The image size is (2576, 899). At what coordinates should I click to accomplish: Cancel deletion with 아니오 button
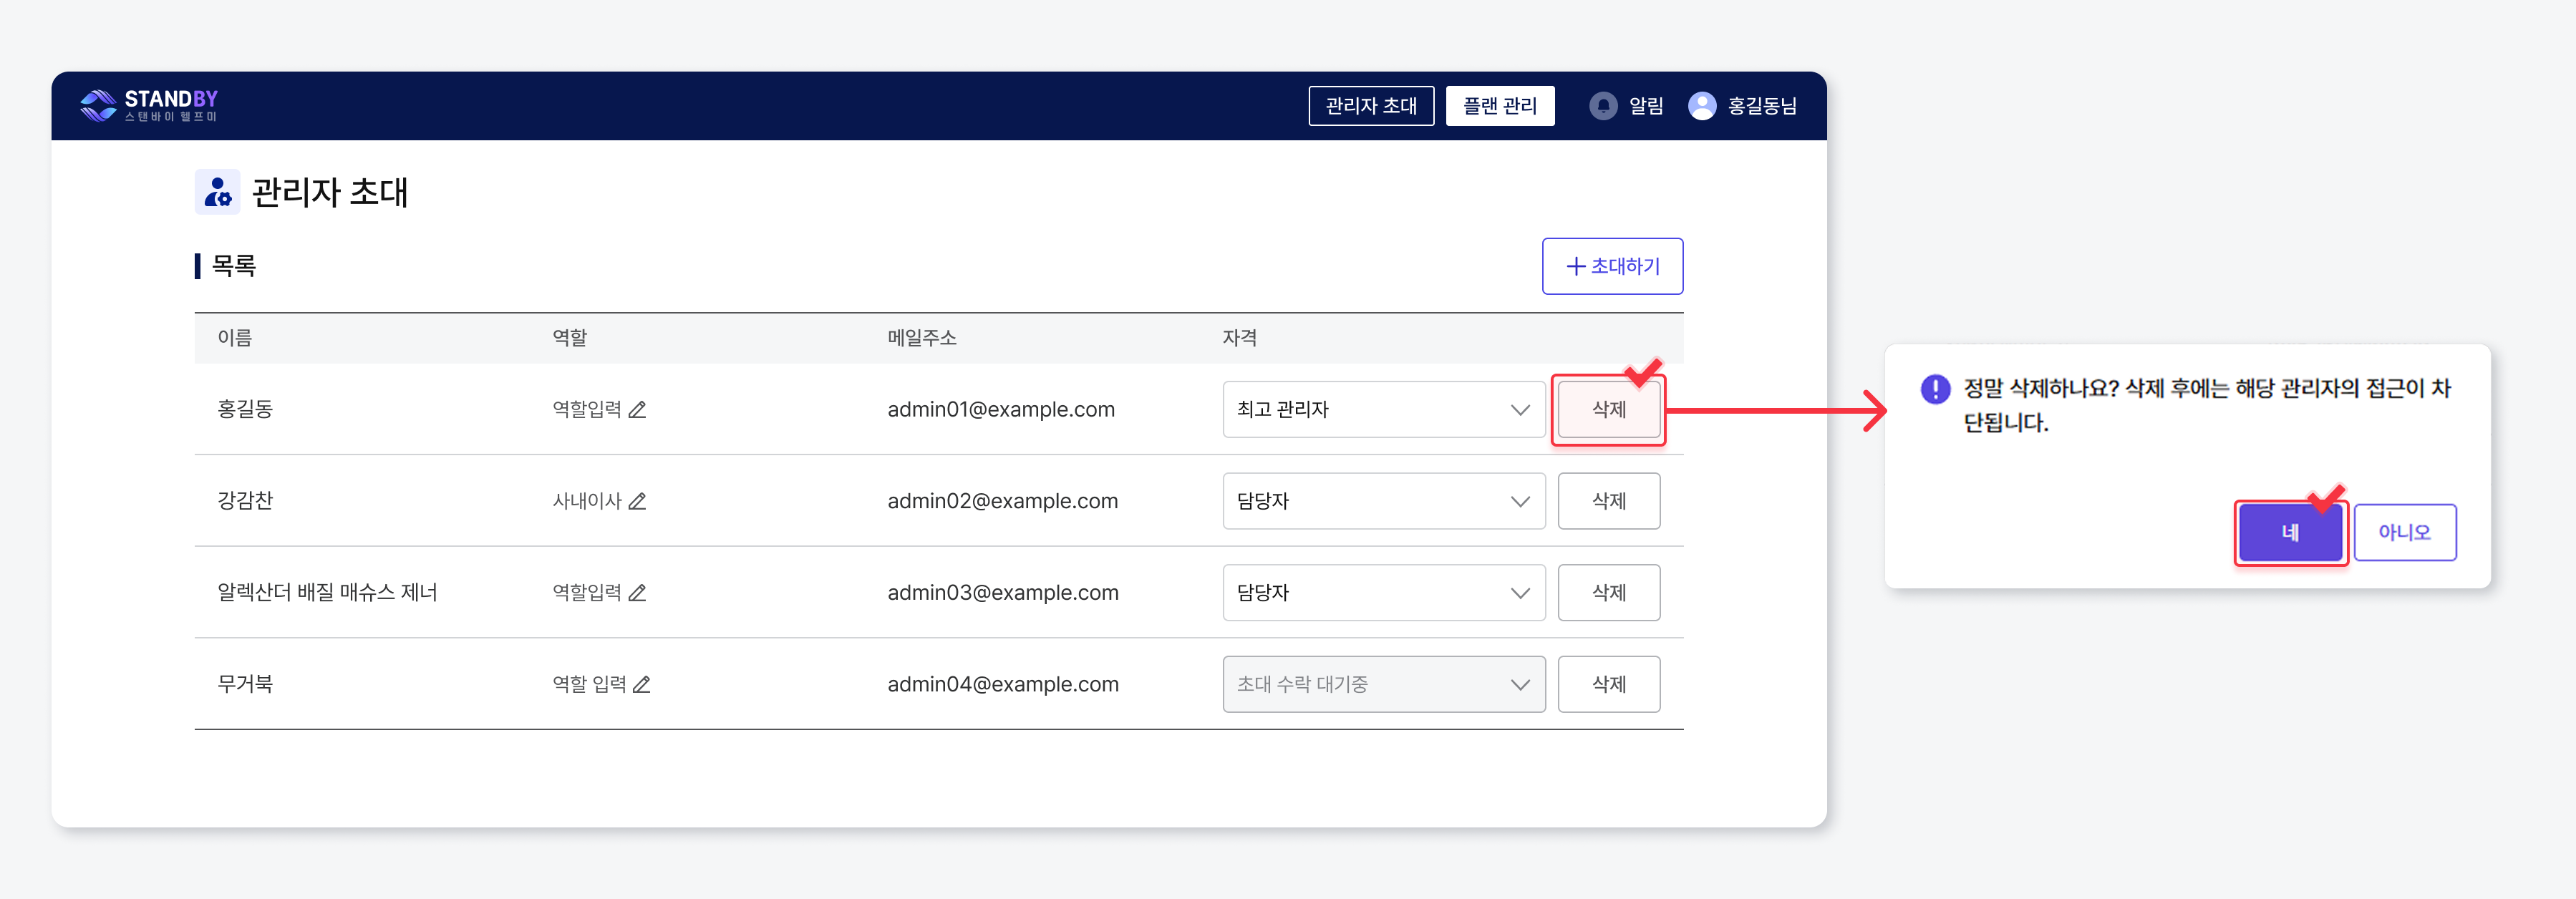coord(2404,533)
